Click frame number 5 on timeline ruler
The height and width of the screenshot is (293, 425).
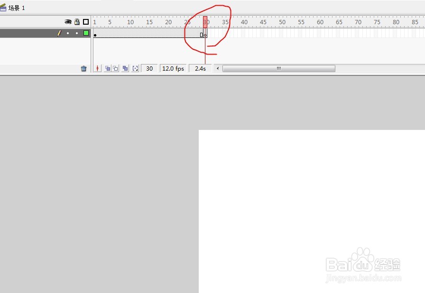tap(110, 22)
